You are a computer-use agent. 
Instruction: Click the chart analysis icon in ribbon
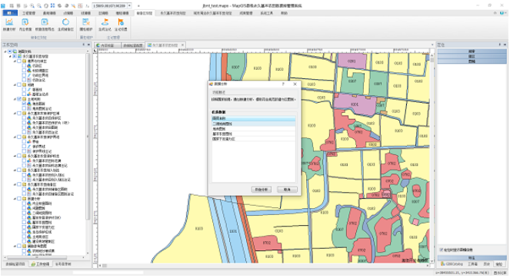coord(9,22)
